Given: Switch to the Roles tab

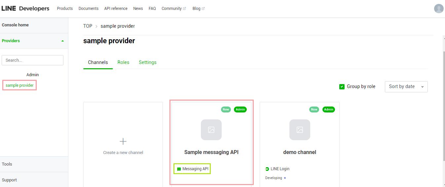Looking at the screenshot, I should click(123, 62).
